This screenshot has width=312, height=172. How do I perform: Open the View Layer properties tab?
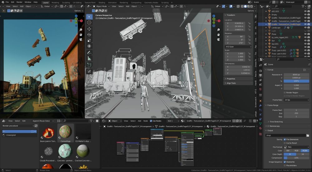[x=261, y=80]
